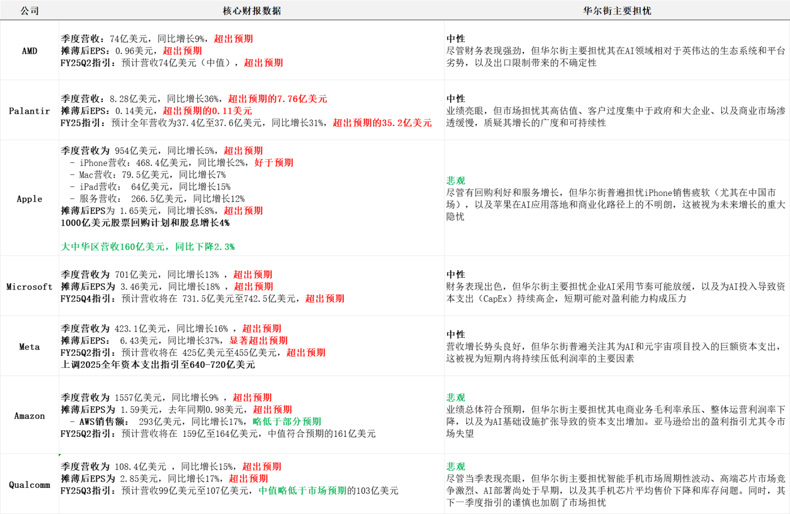Click Palantir's 季度营收 8.28亿美元 line
Viewport: 790px width, 514px height.
194,99
